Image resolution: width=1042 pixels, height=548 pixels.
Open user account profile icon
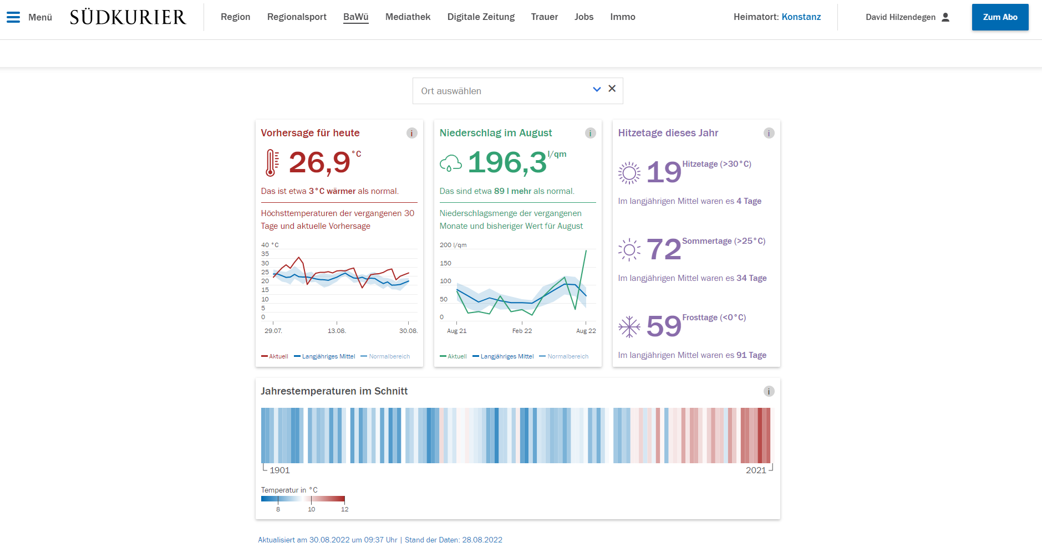pos(946,17)
